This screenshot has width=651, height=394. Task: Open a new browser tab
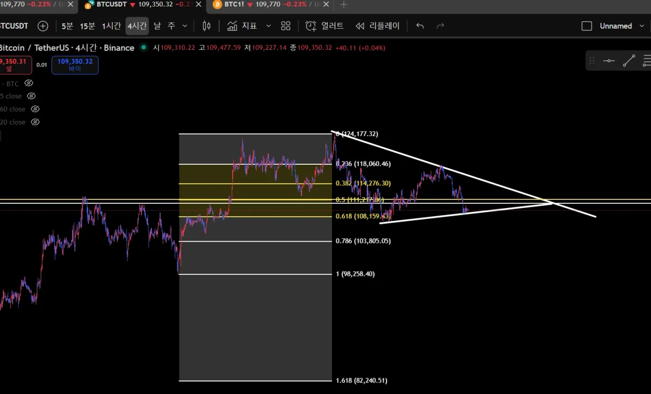343,4
